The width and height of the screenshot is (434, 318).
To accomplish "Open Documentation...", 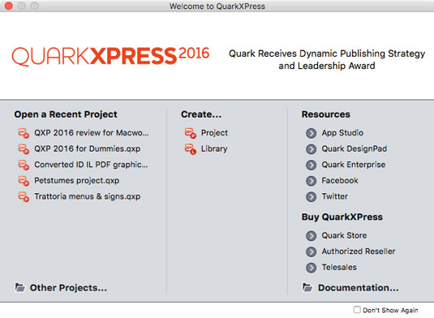I will click(359, 288).
